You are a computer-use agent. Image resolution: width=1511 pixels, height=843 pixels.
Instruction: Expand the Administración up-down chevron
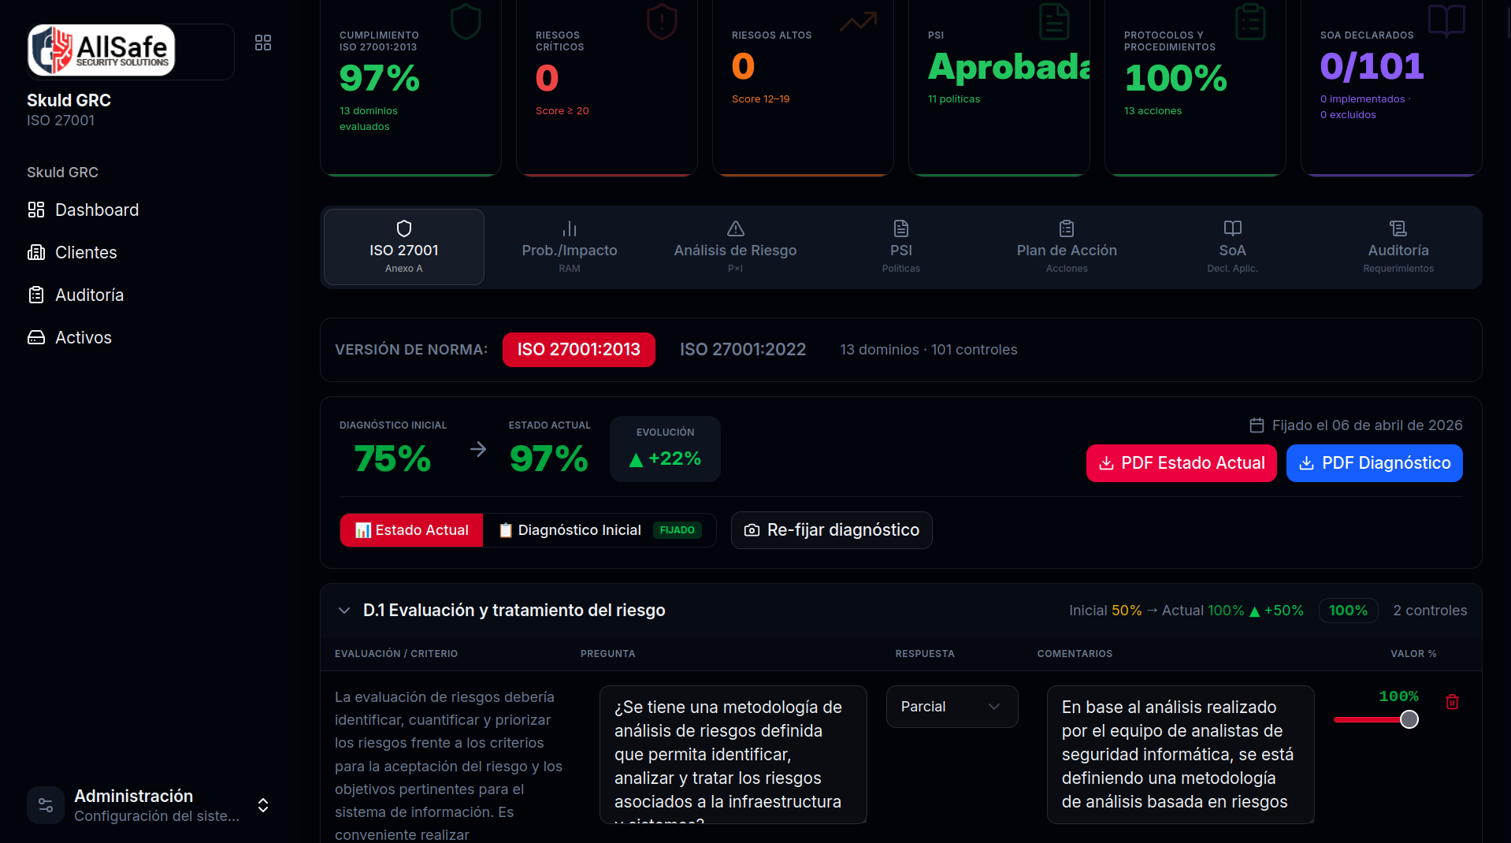pyautogui.click(x=263, y=805)
